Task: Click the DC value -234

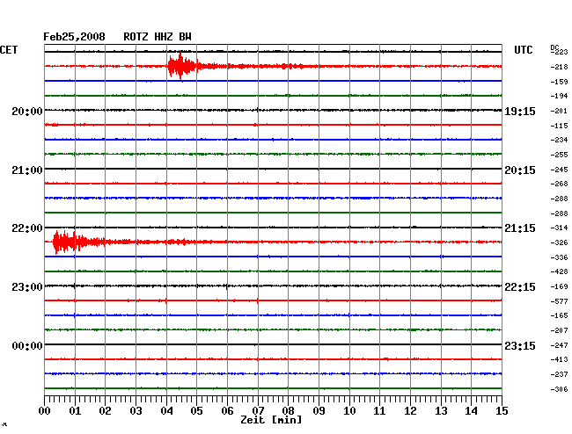Action: coord(559,140)
